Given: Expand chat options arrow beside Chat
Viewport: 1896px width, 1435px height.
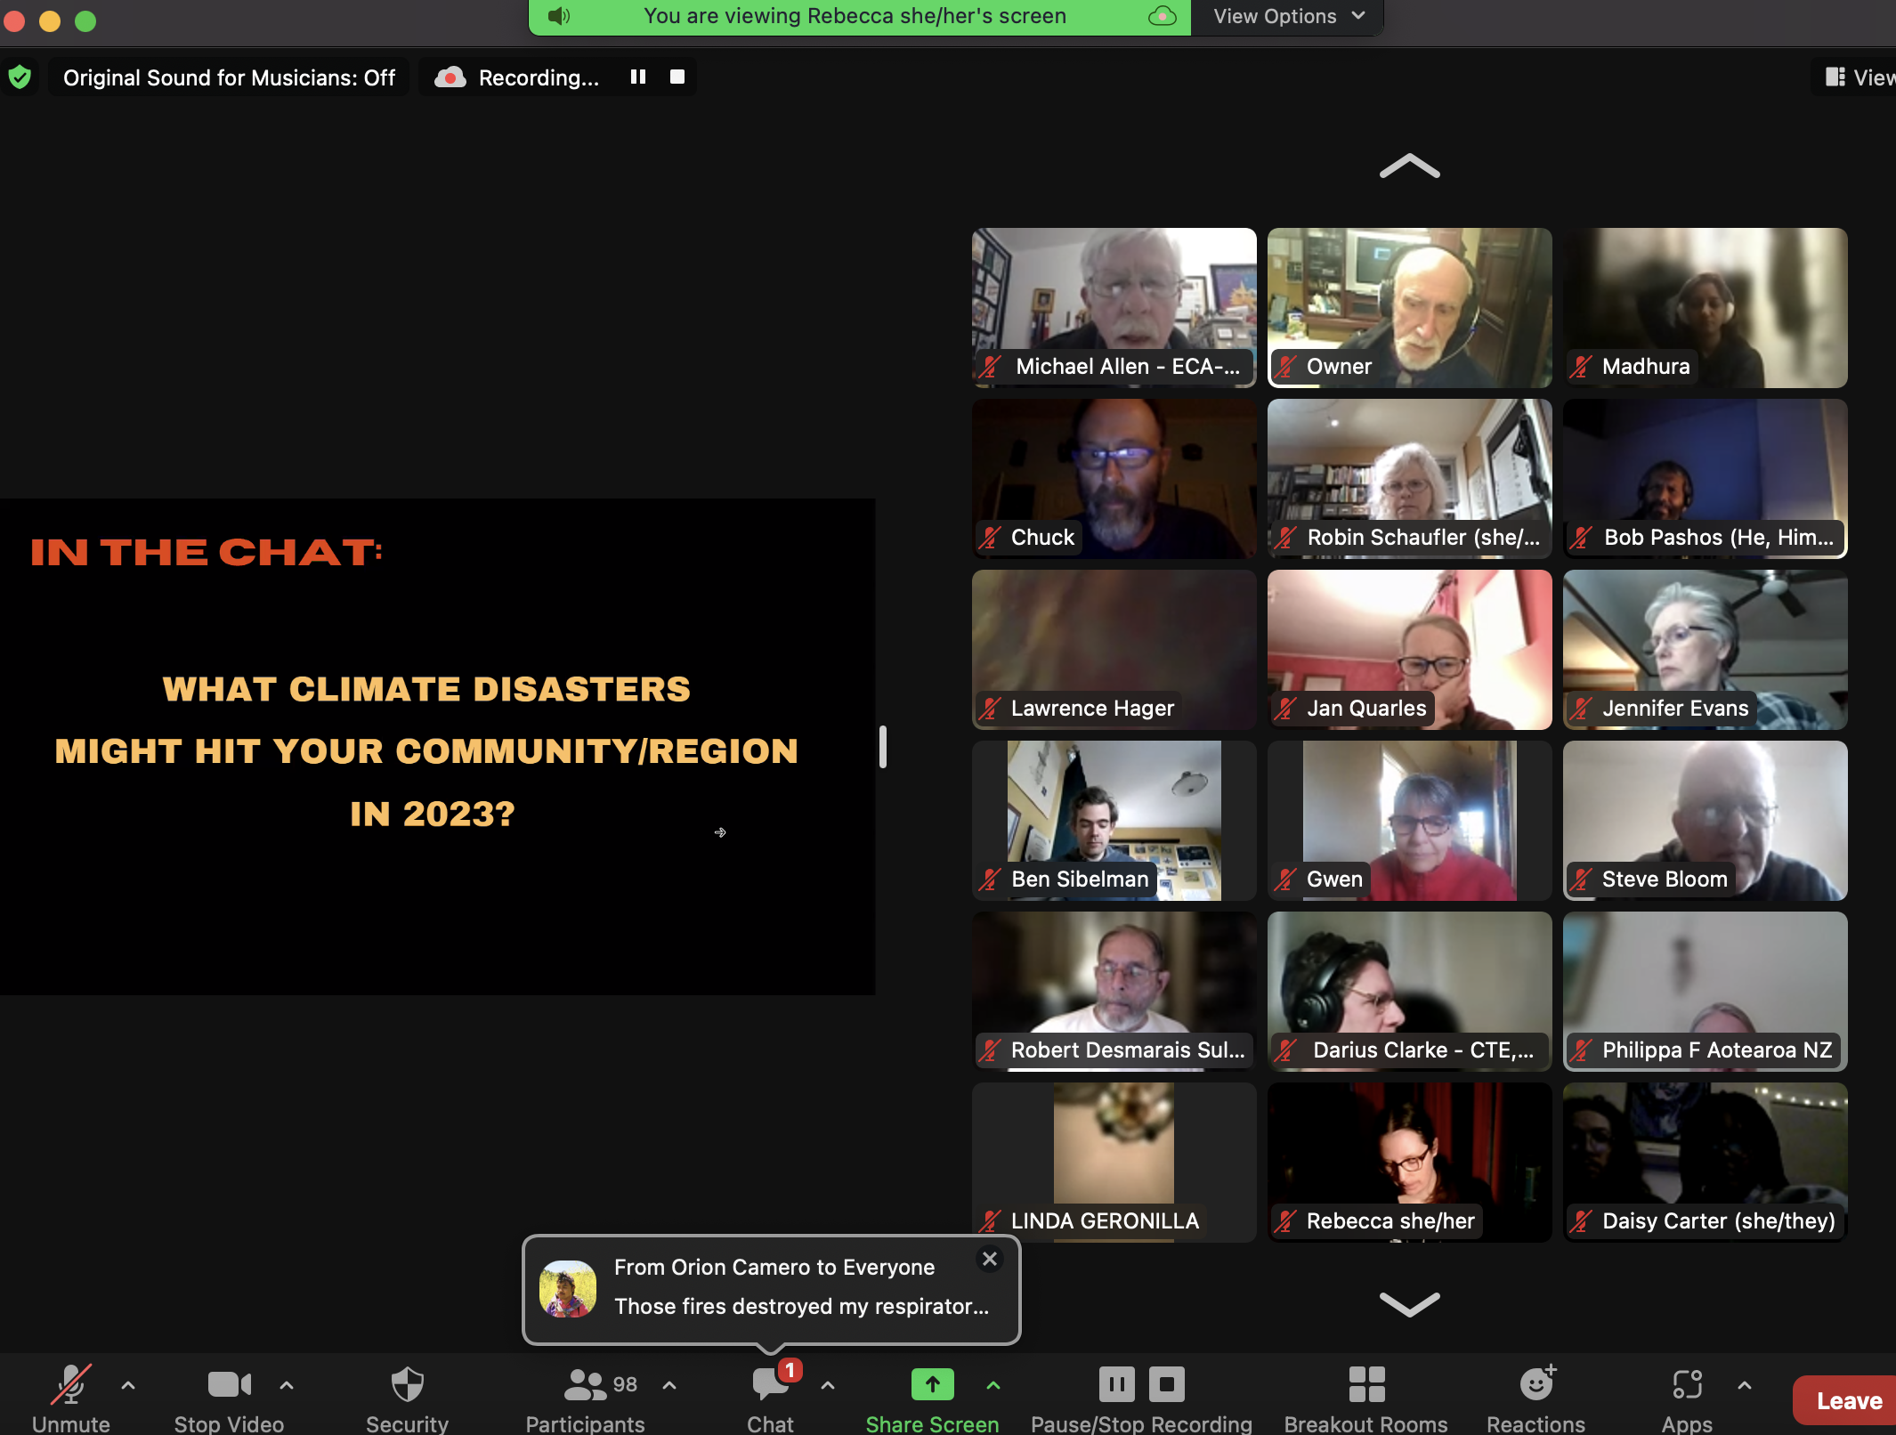Looking at the screenshot, I should coord(828,1385).
